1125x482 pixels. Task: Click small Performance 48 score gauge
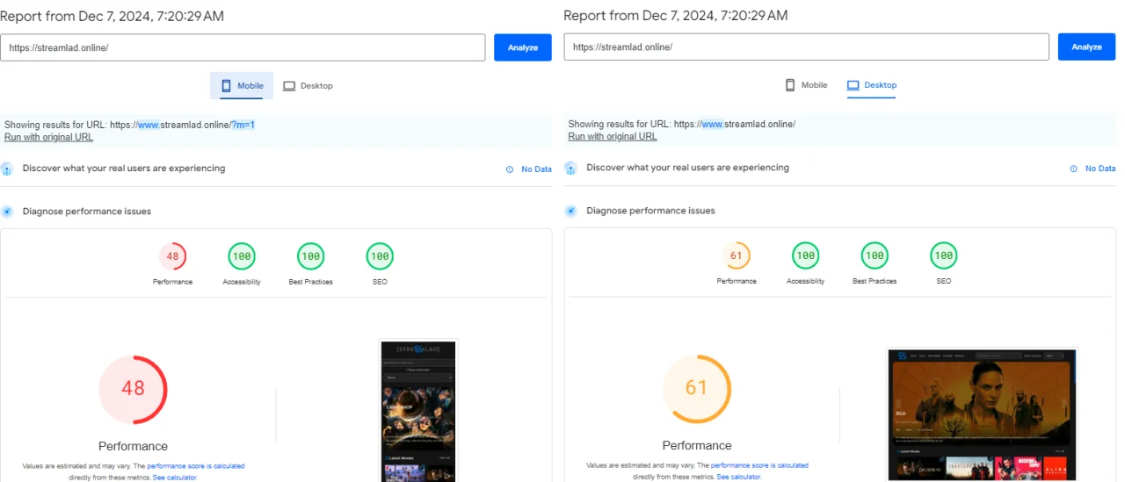(x=172, y=257)
